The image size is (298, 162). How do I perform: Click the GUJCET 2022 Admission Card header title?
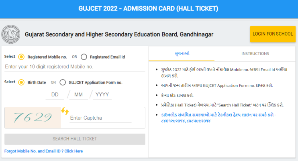click(x=148, y=8)
